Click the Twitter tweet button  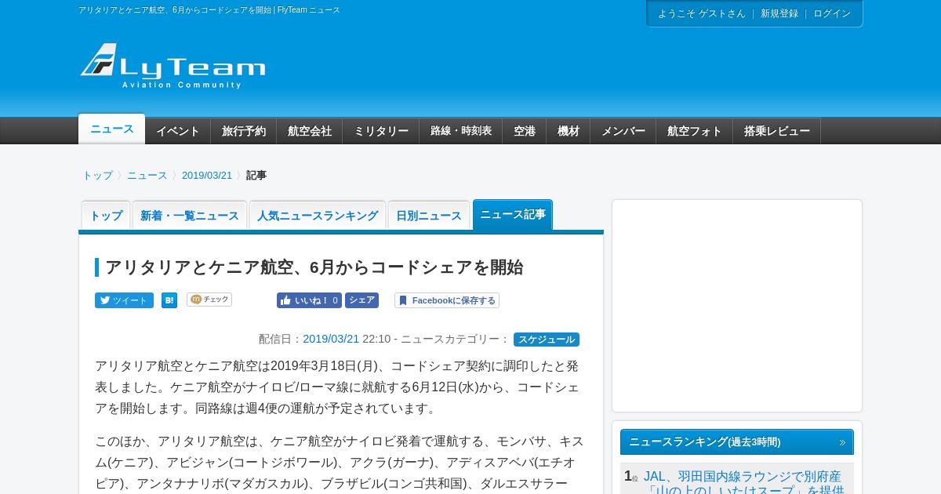point(124,300)
